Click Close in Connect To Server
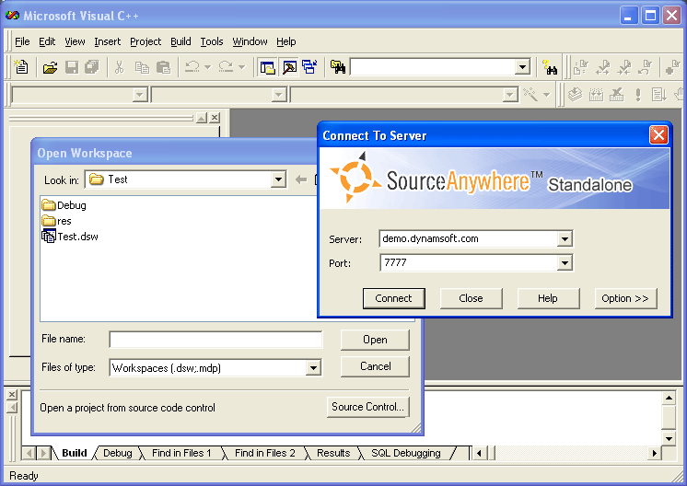This screenshot has width=687, height=486. (471, 298)
